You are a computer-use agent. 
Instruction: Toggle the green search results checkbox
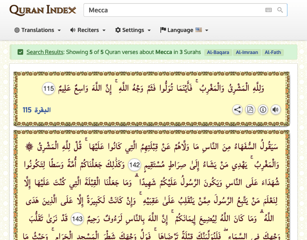coord(20,52)
